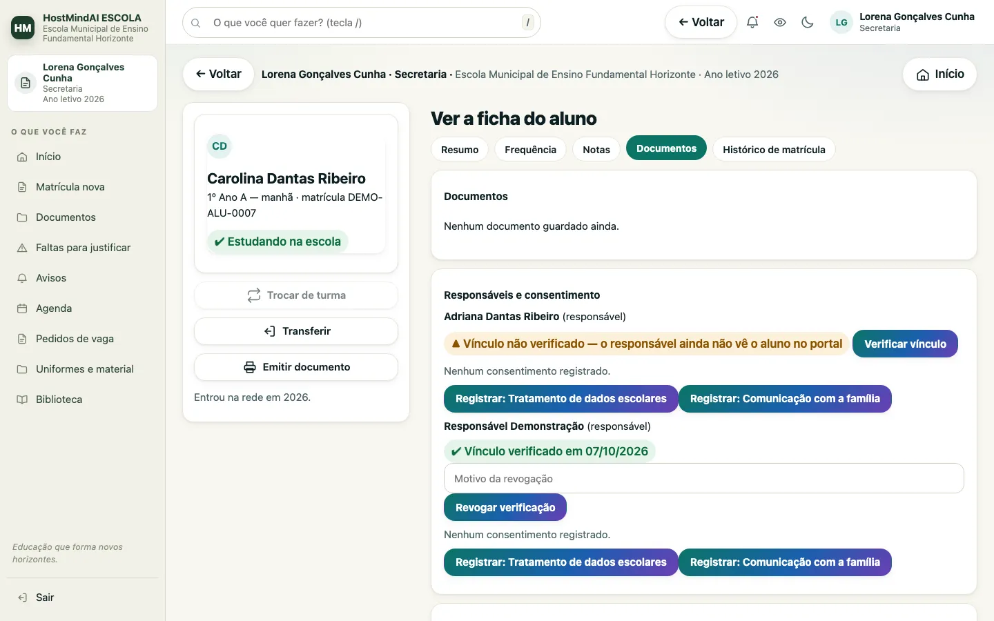Go to Documentos in the sidebar
Image resolution: width=994 pixels, height=621 pixels.
(82, 217)
